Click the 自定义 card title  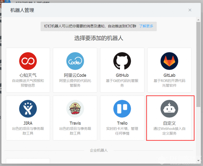click(x=169, y=123)
